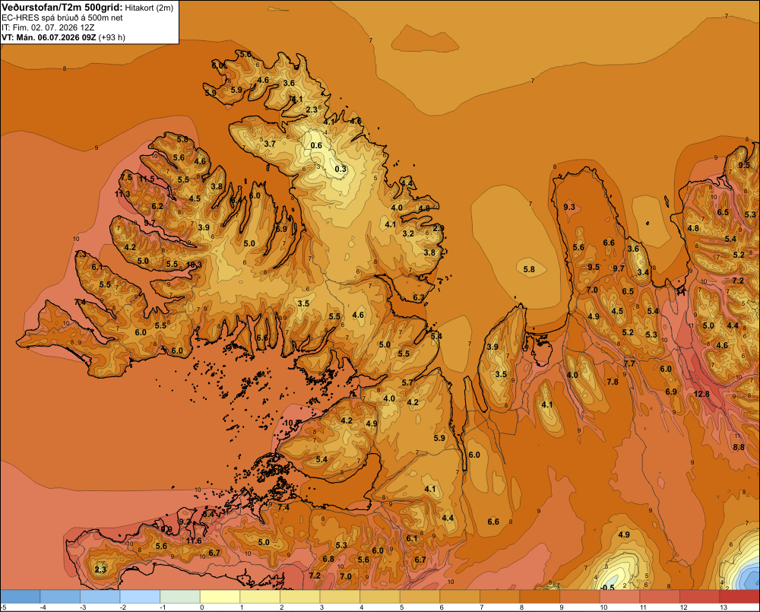Click the '2.9' temperature value on the coast
Viewport: 760px width, 612px height.
[439, 228]
